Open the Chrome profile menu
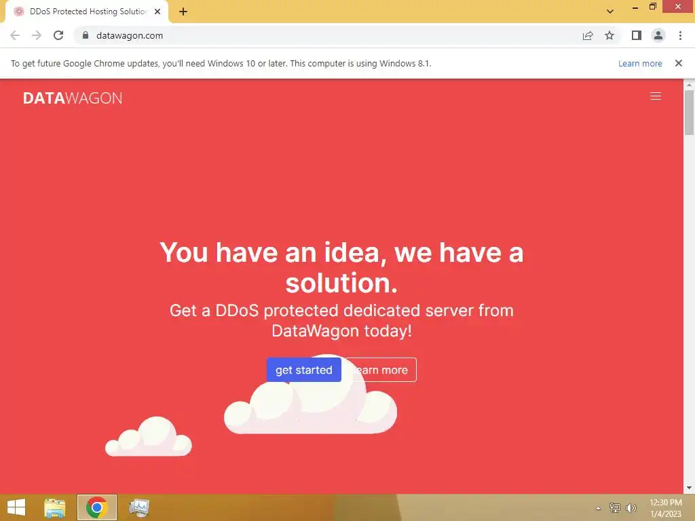 tap(658, 35)
